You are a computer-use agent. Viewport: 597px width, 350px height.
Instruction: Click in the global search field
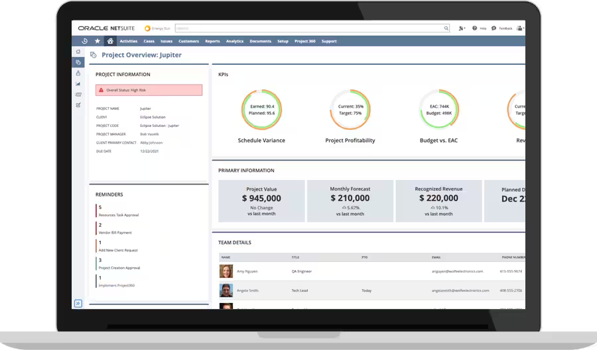point(308,28)
